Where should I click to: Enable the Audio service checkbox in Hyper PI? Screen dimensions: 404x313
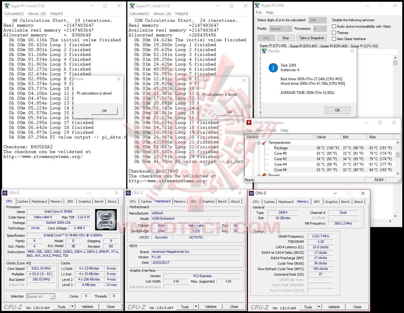click(334, 26)
